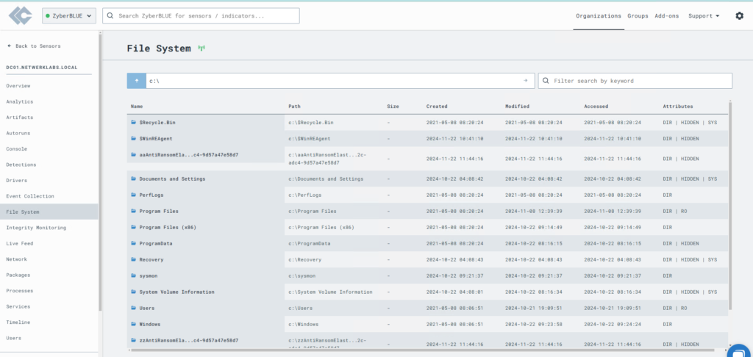Viewport: 753px width, 357px height.
Task: Click the Attributes column header
Action: tap(678, 106)
